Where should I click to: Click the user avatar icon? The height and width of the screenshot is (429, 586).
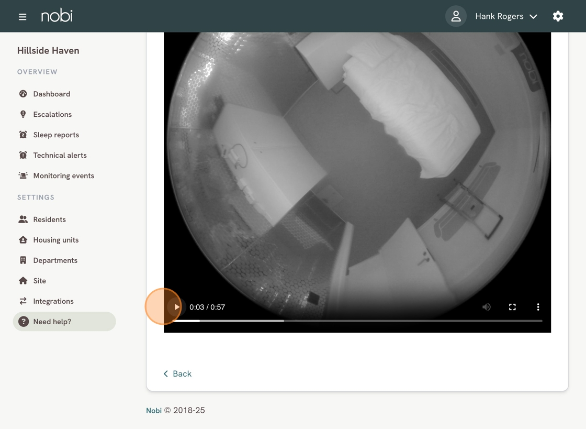point(456,16)
